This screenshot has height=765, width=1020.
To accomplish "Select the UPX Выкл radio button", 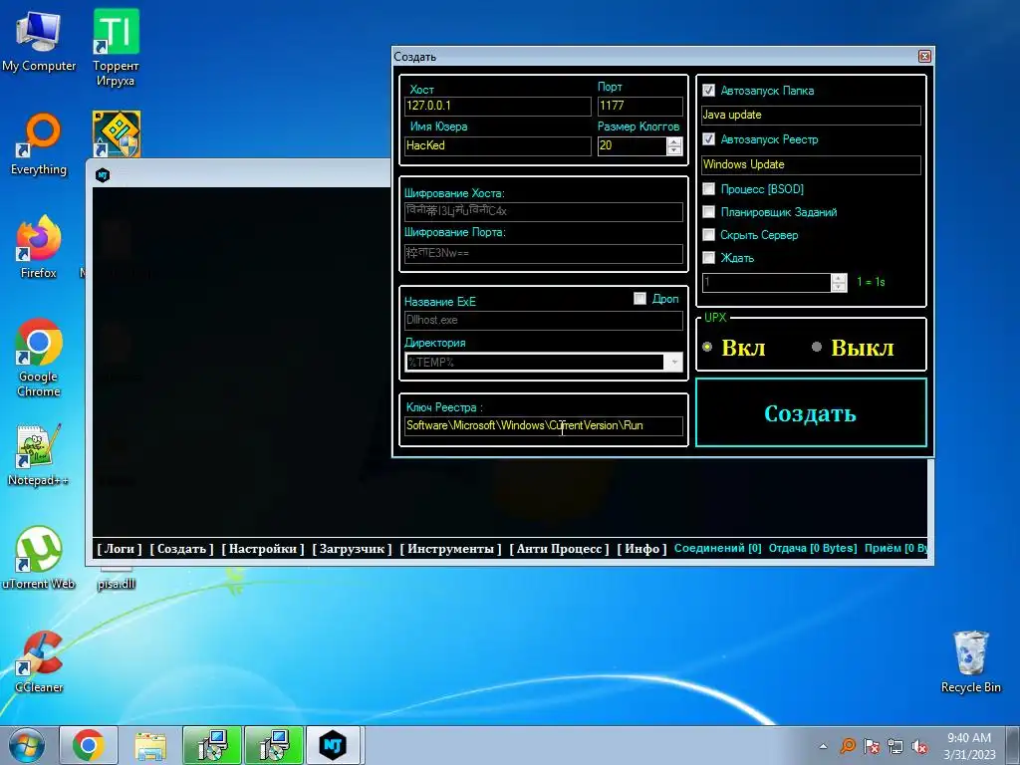I will tap(817, 348).
